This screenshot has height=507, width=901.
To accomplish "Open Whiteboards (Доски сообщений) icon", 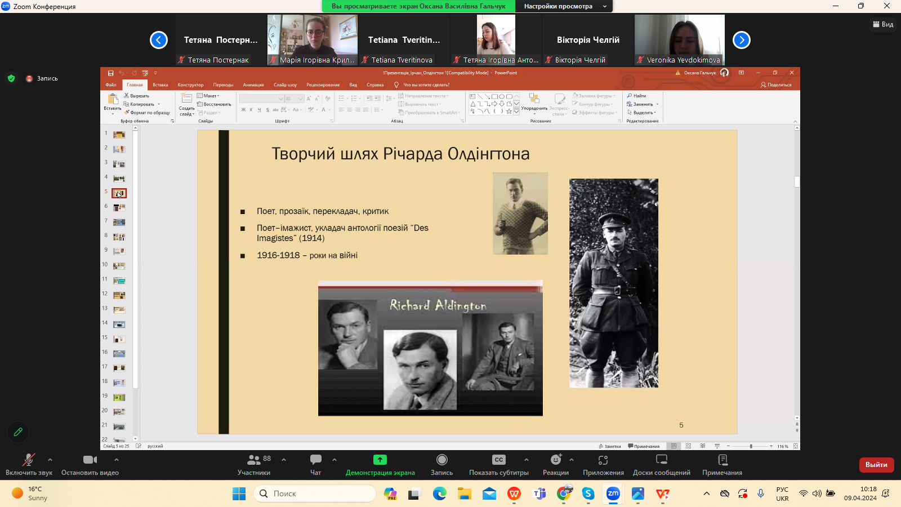I will point(661,460).
